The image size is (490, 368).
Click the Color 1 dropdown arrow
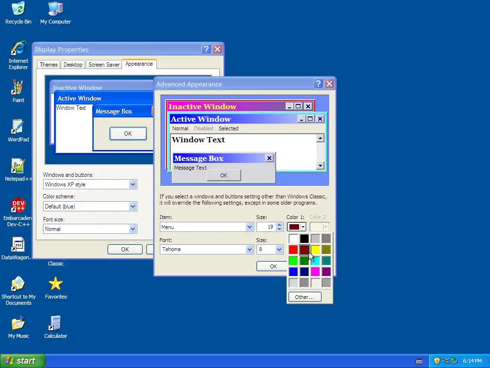(303, 227)
